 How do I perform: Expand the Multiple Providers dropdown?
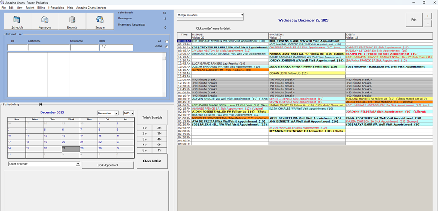tap(242, 15)
